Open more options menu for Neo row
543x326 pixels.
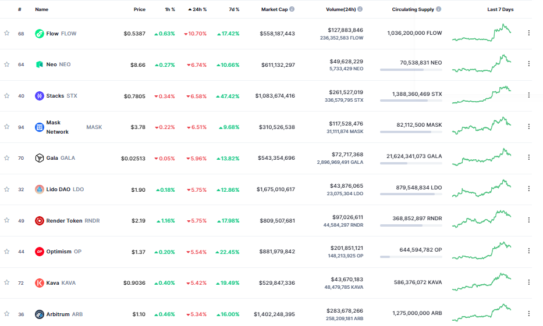pyautogui.click(x=528, y=63)
